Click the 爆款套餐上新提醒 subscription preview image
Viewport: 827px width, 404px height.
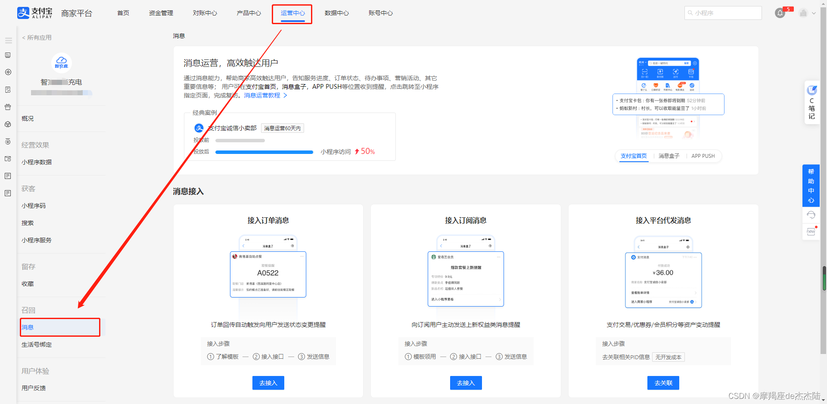[466, 279]
